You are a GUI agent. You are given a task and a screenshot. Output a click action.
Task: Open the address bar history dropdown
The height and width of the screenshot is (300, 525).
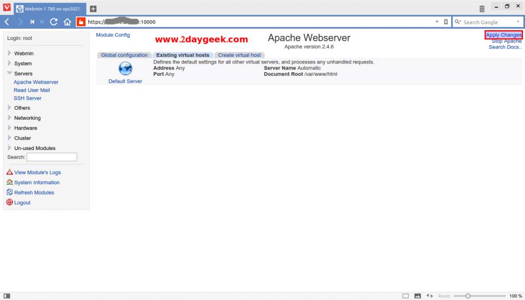click(x=437, y=22)
